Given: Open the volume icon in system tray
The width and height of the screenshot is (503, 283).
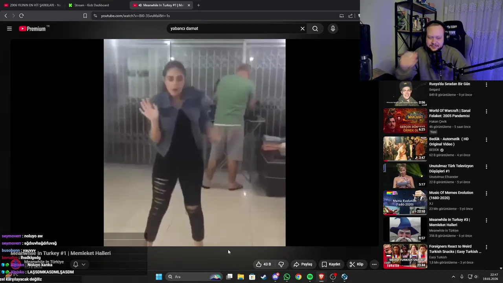Looking at the screenshot, I should (x=476, y=277).
